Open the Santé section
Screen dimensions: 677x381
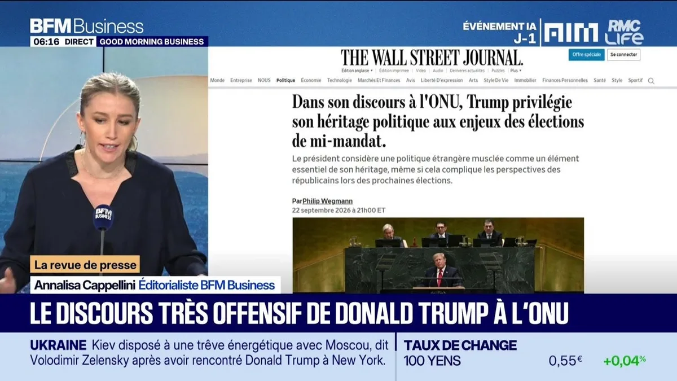tap(600, 80)
